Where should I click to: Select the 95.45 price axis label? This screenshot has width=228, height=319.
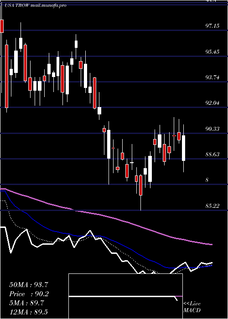click(212, 51)
